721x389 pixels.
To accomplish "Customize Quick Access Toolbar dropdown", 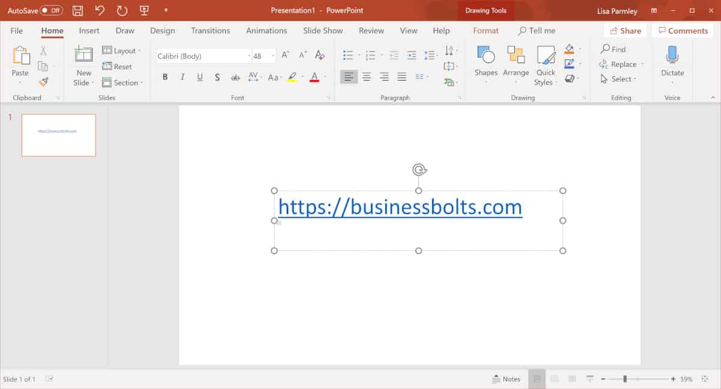I will point(166,10).
